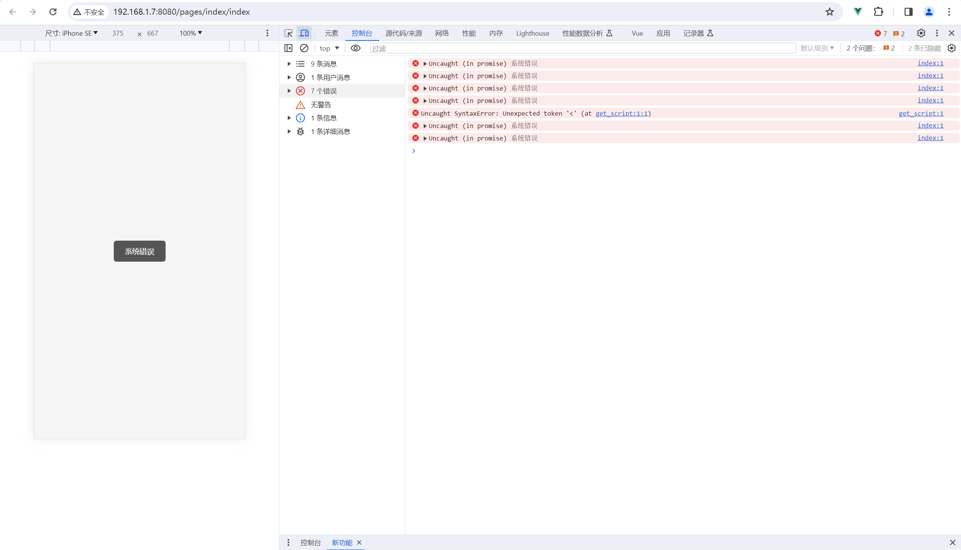
Task: Expand the 7 个错误 sidebar group
Action: click(289, 91)
